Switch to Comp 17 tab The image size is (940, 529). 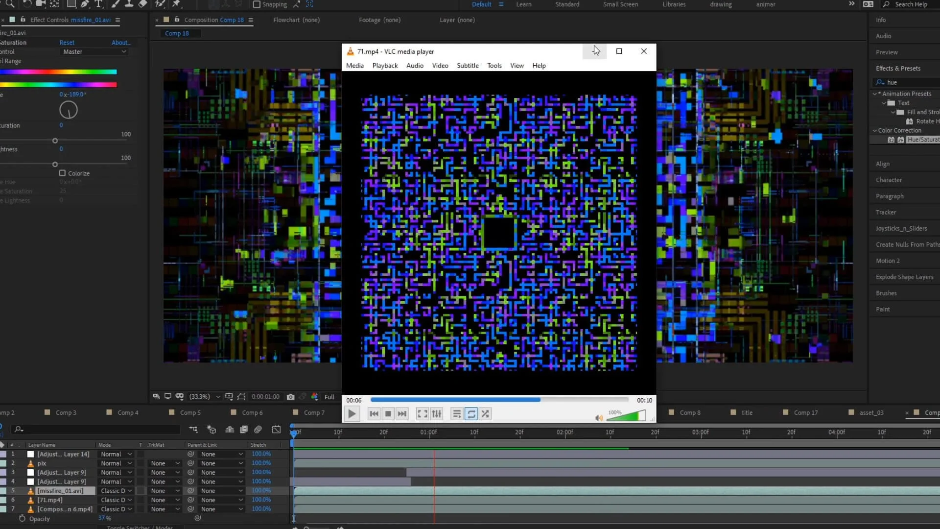point(805,413)
